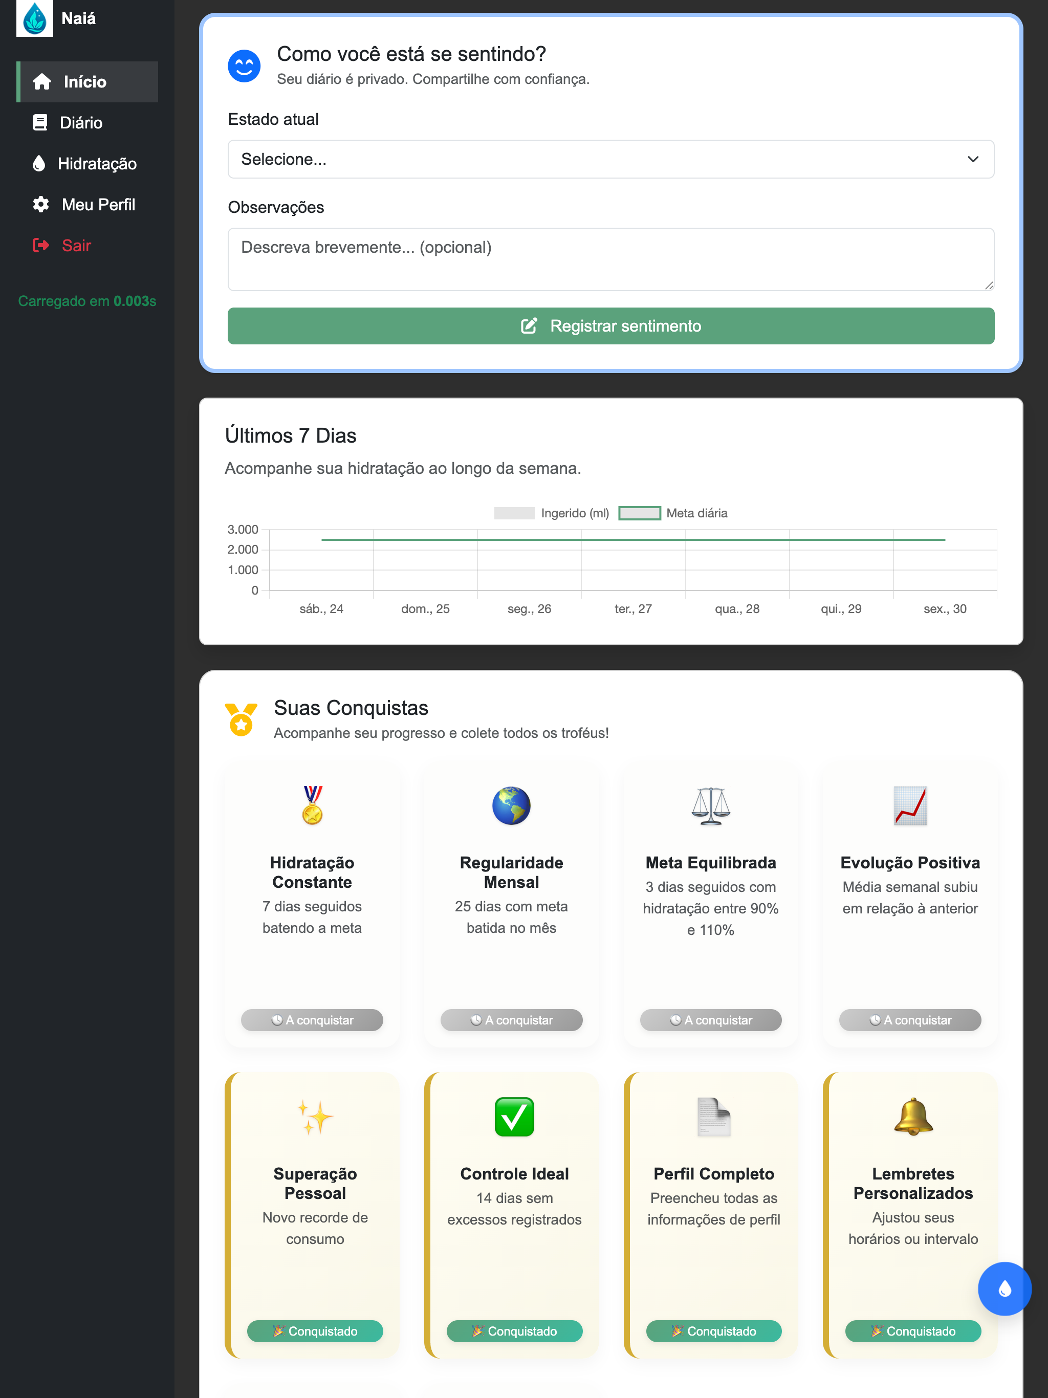Click the bell icon of Lembretes Personalizados

(x=913, y=1117)
